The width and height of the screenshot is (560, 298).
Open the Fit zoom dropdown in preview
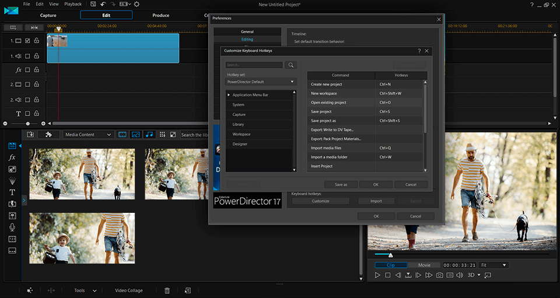(x=494, y=265)
